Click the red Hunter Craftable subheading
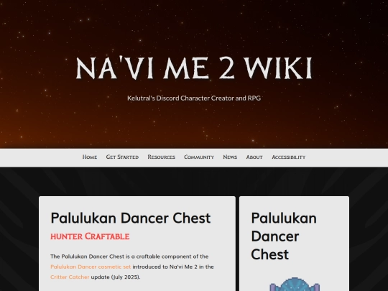 tap(90, 236)
